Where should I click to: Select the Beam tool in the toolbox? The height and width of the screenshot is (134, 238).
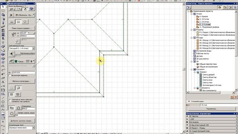coord(3,26)
